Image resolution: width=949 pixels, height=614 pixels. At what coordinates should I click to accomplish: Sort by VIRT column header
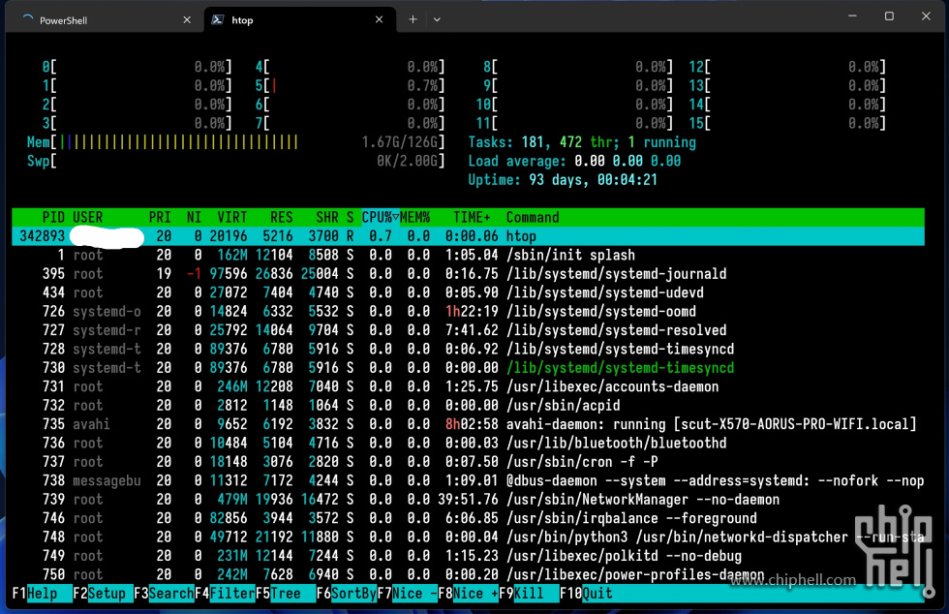tap(231, 217)
